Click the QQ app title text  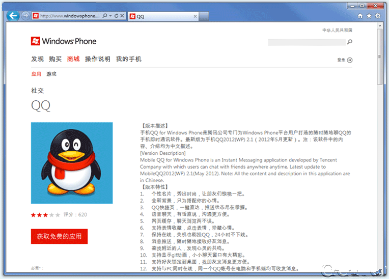click(x=41, y=106)
